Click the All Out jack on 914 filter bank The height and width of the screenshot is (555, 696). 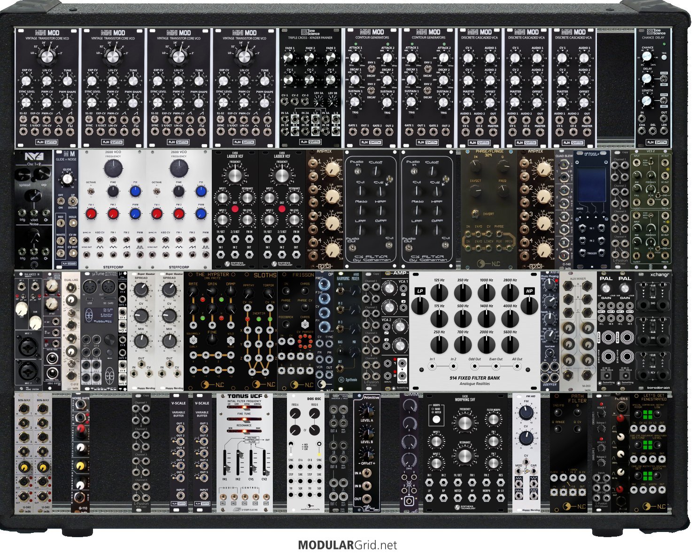coord(517,366)
